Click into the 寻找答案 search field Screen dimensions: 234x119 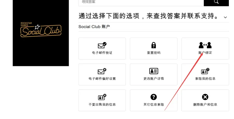[x=141, y=3]
